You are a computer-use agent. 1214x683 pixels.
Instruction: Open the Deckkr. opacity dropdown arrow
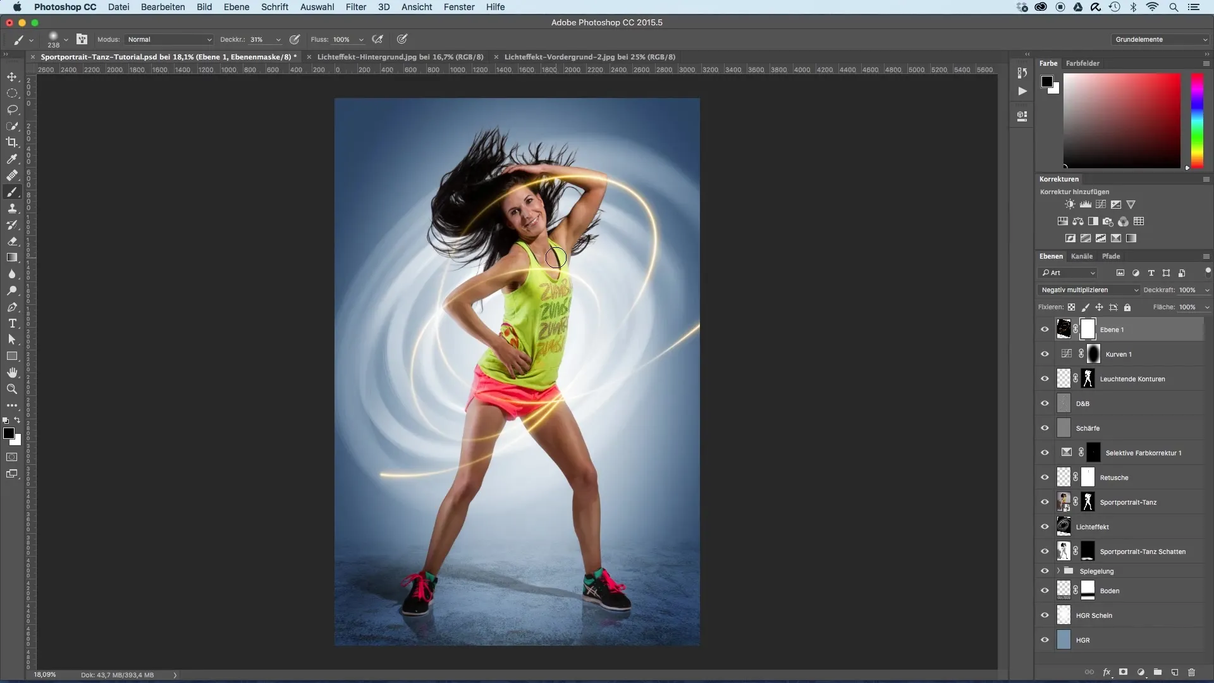coord(278,40)
